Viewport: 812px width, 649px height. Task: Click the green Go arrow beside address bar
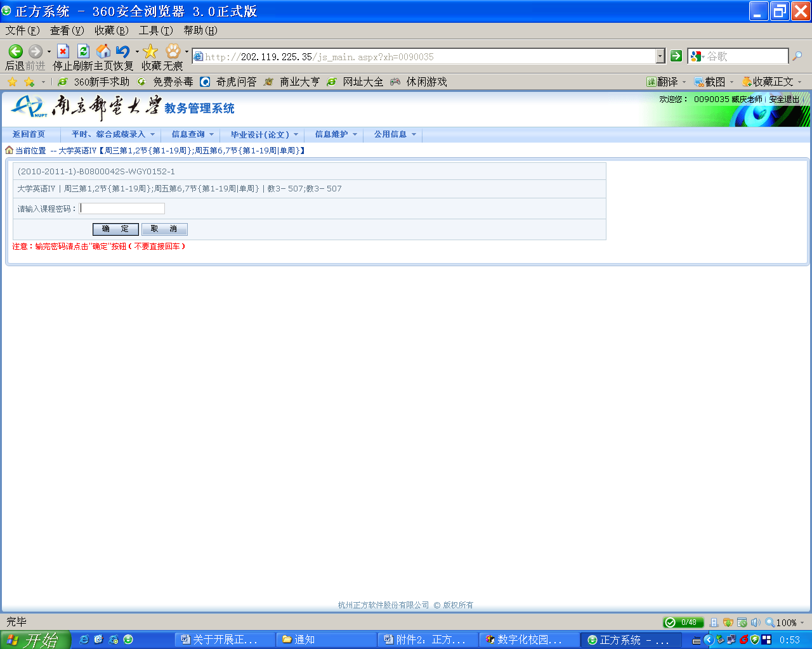click(x=676, y=56)
